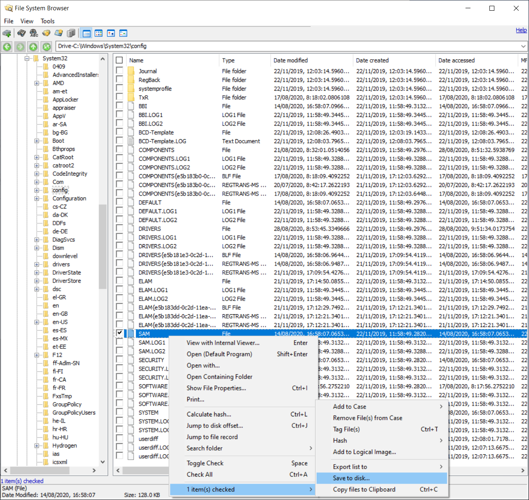Click the Journal folder icon in file list
Screen dimensions: 529x500
[x=131, y=71]
